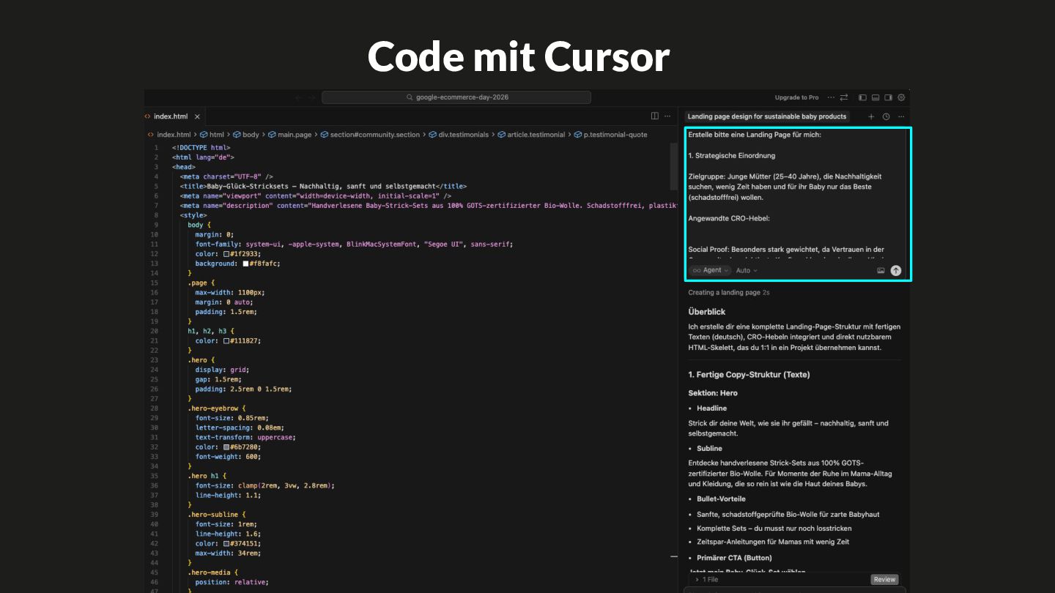Click the body breadcrumb item
This screenshot has height=593, width=1055.
click(246, 135)
